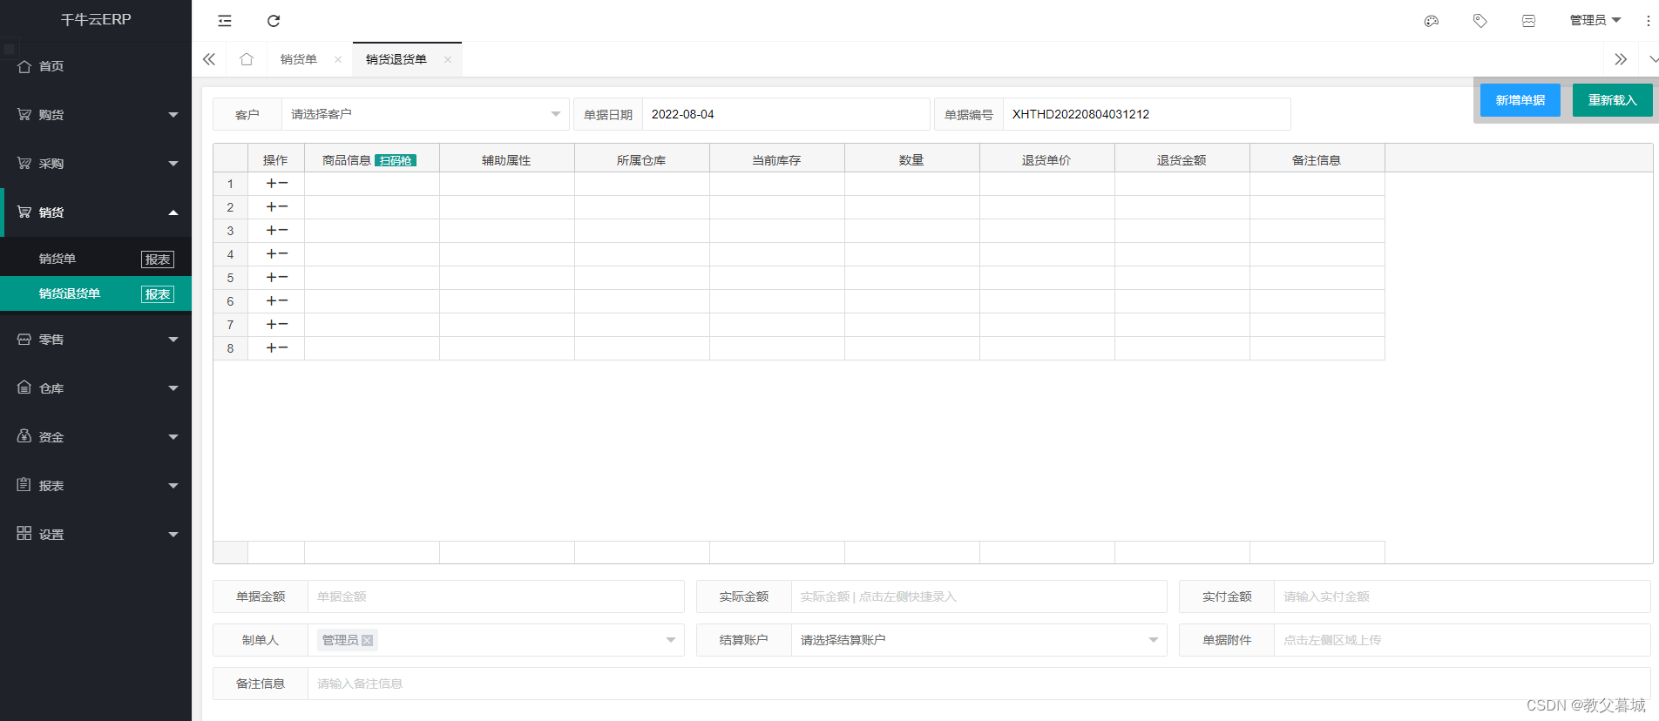This screenshot has width=1659, height=721.
Task: Open the vertical more-options dots
Action: pos(1648,21)
